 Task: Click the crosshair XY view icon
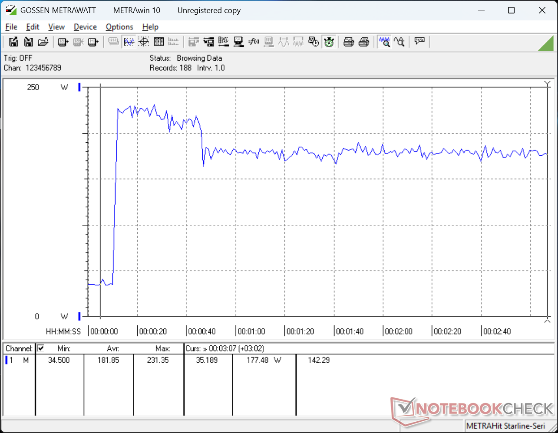click(144, 42)
